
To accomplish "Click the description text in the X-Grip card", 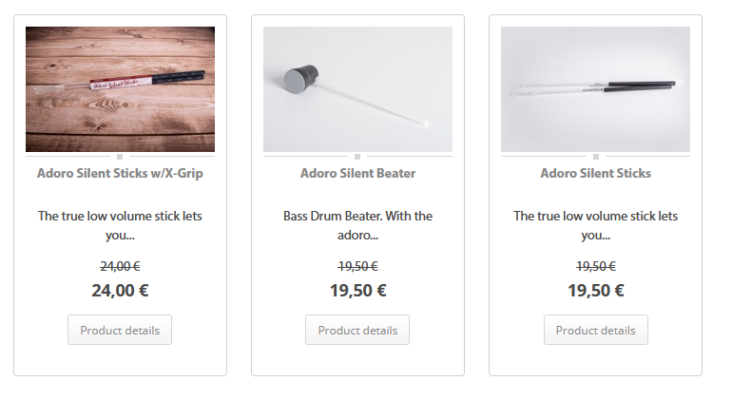I will coord(120,225).
